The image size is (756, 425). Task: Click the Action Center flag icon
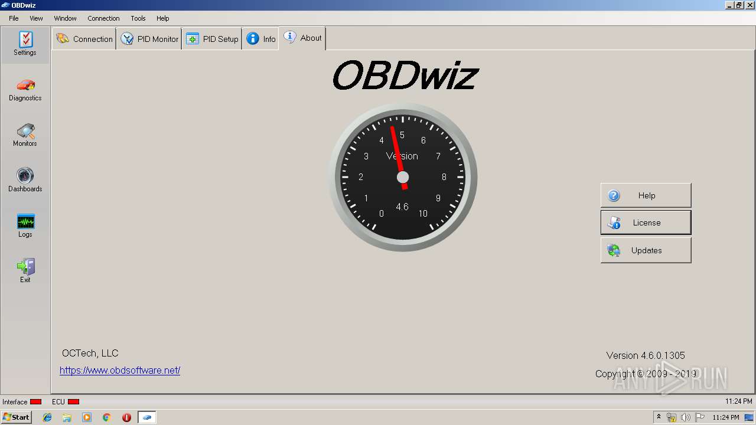(x=700, y=417)
